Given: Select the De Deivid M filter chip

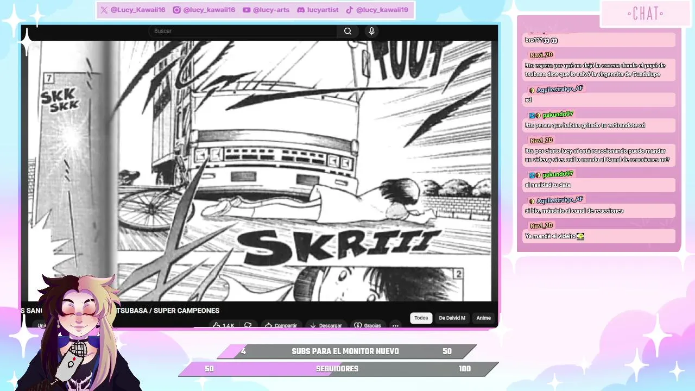Looking at the screenshot, I should click(x=452, y=318).
